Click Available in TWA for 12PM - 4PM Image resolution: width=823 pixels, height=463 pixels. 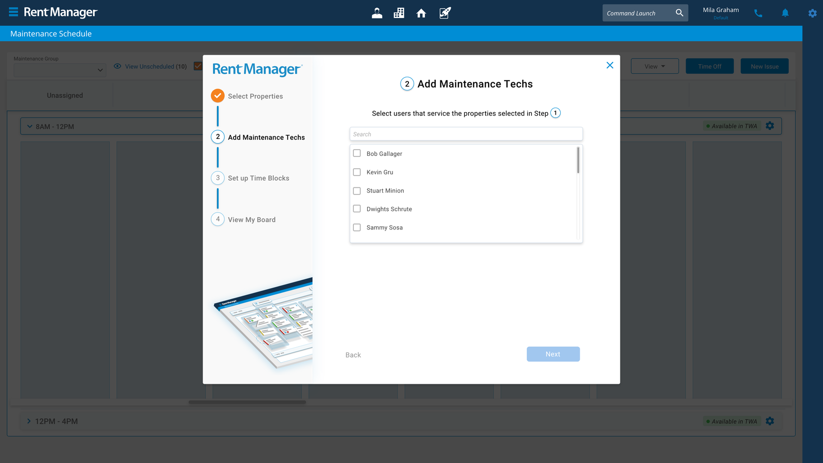(x=732, y=421)
